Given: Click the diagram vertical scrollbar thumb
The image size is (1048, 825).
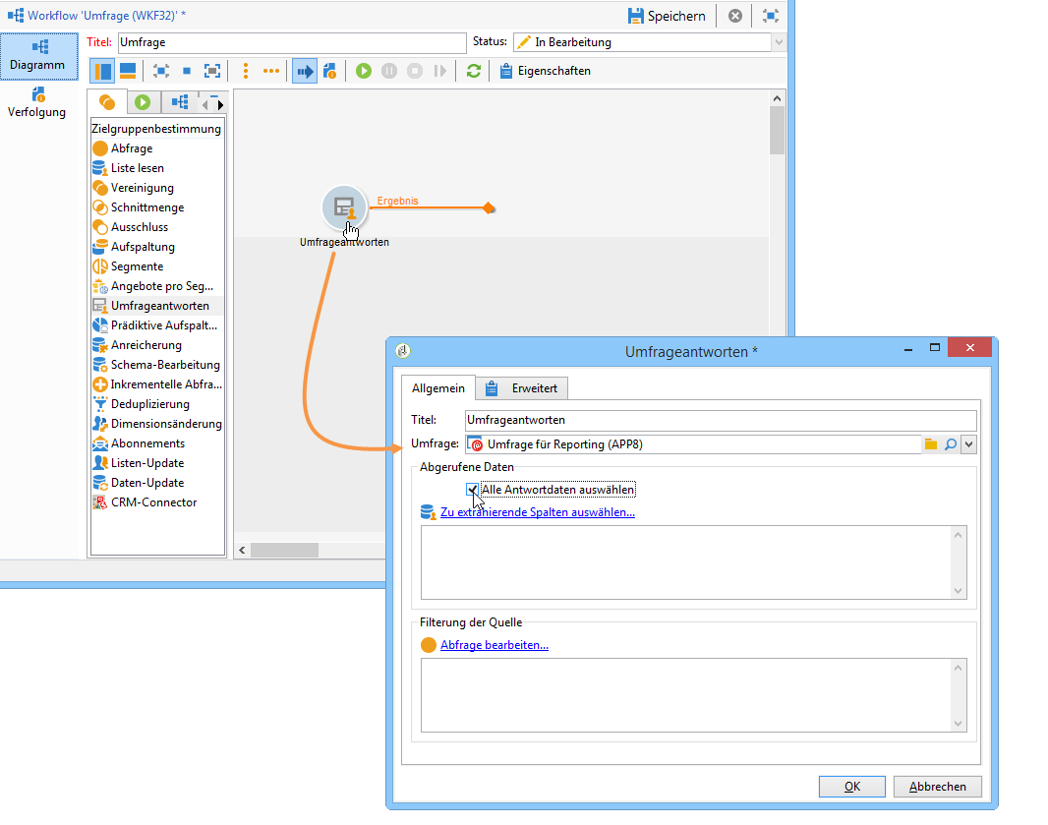Looking at the screenshot, I should click(x=777, y=131).
